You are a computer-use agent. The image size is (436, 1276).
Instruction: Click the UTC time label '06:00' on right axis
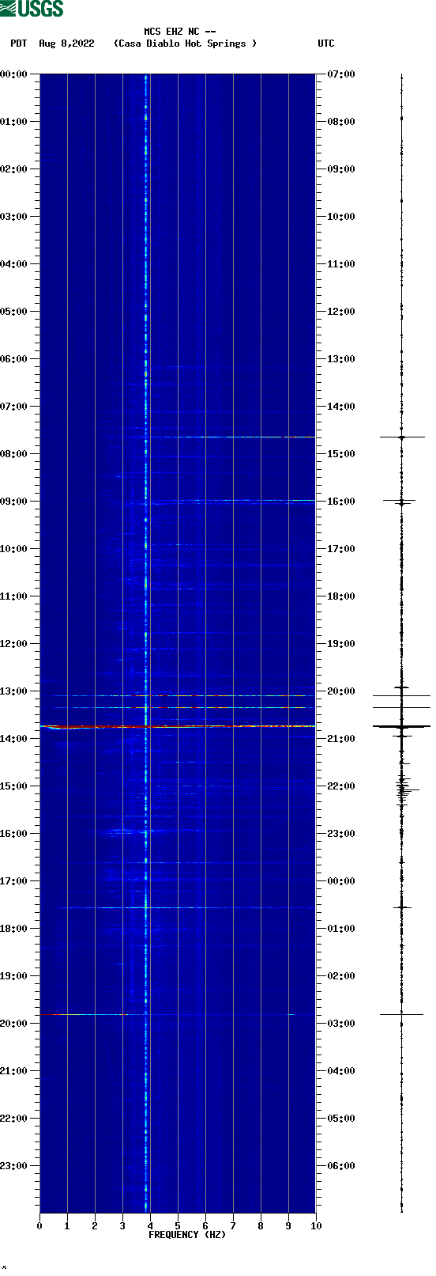(341, 1166)
